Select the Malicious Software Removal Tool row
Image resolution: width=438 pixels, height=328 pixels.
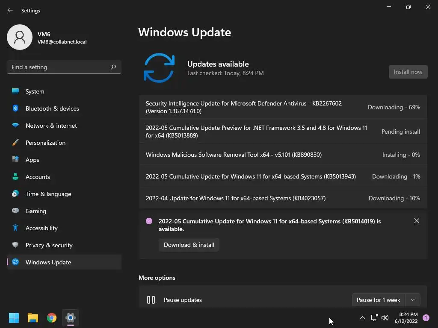(x=283, y=155)
